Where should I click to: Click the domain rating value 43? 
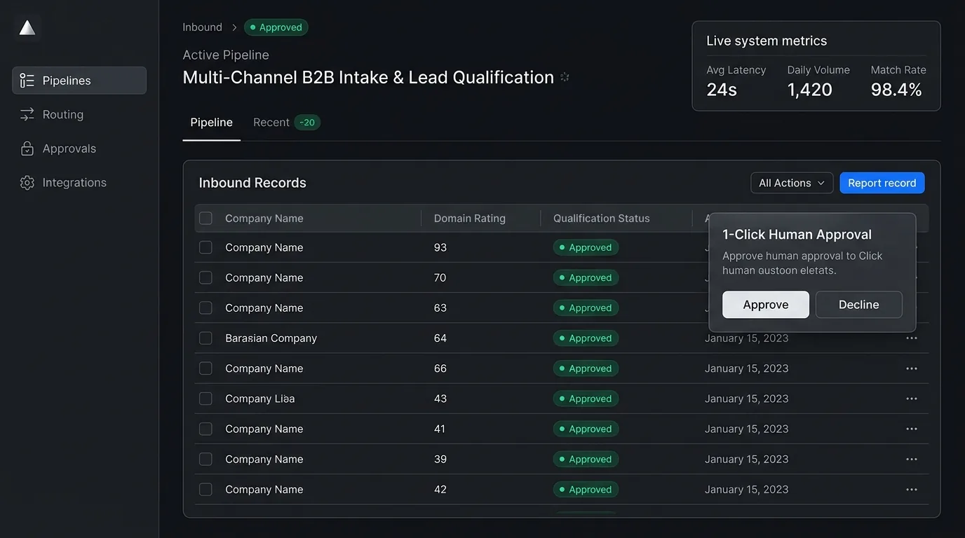[x=440, y=399]
